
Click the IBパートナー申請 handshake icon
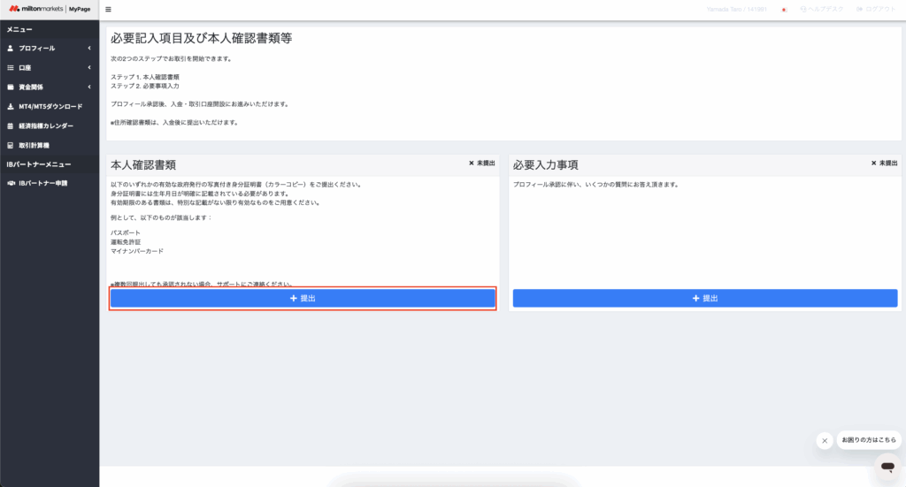point(11,184)
